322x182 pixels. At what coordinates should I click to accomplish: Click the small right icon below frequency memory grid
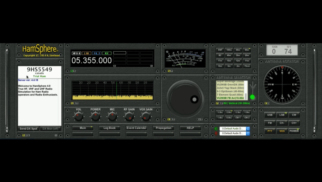click(151, 66)
